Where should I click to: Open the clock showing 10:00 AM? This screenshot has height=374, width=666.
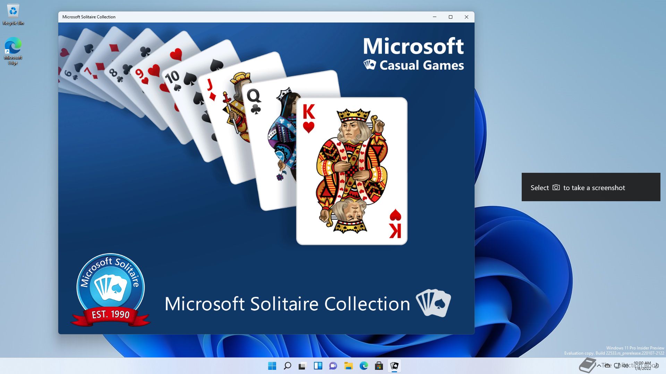pyautogui.click(x=642, y=366)
